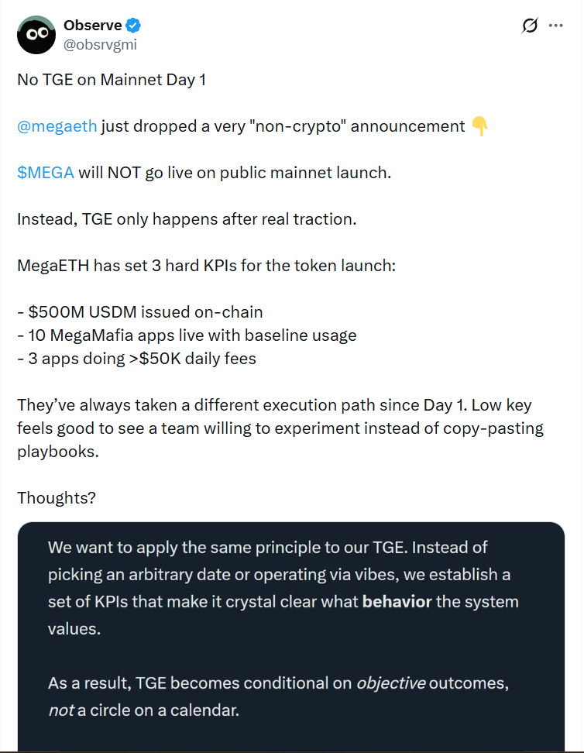Click the italic word 'objective' in the quote
The image size is (584, 753).
(391, 683)
